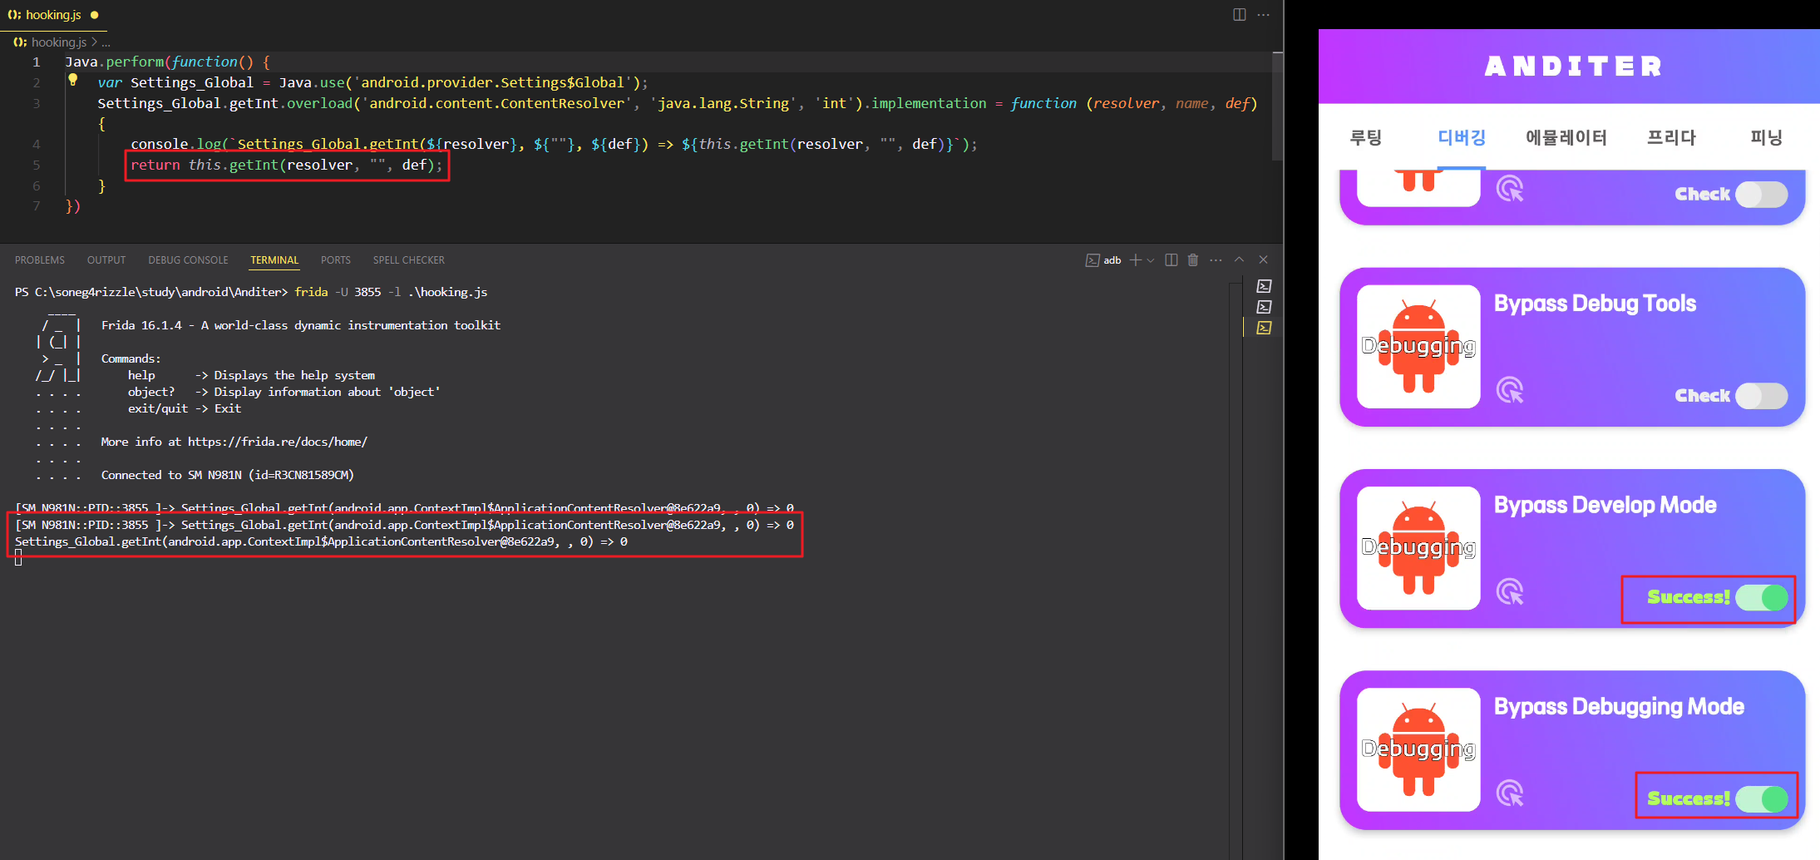Screen dimensions: 1820x860
Task: Select the TERMINAL tab
Action: 274,260
